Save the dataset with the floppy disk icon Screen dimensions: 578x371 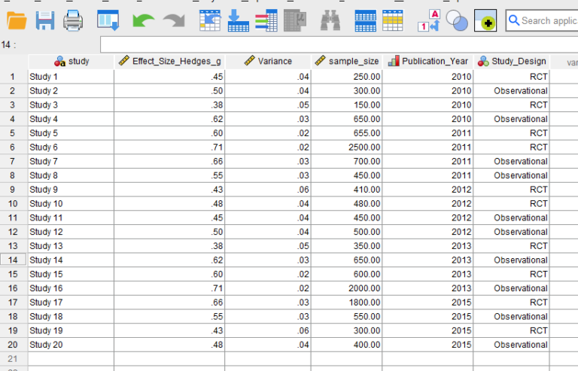point(45,21)
